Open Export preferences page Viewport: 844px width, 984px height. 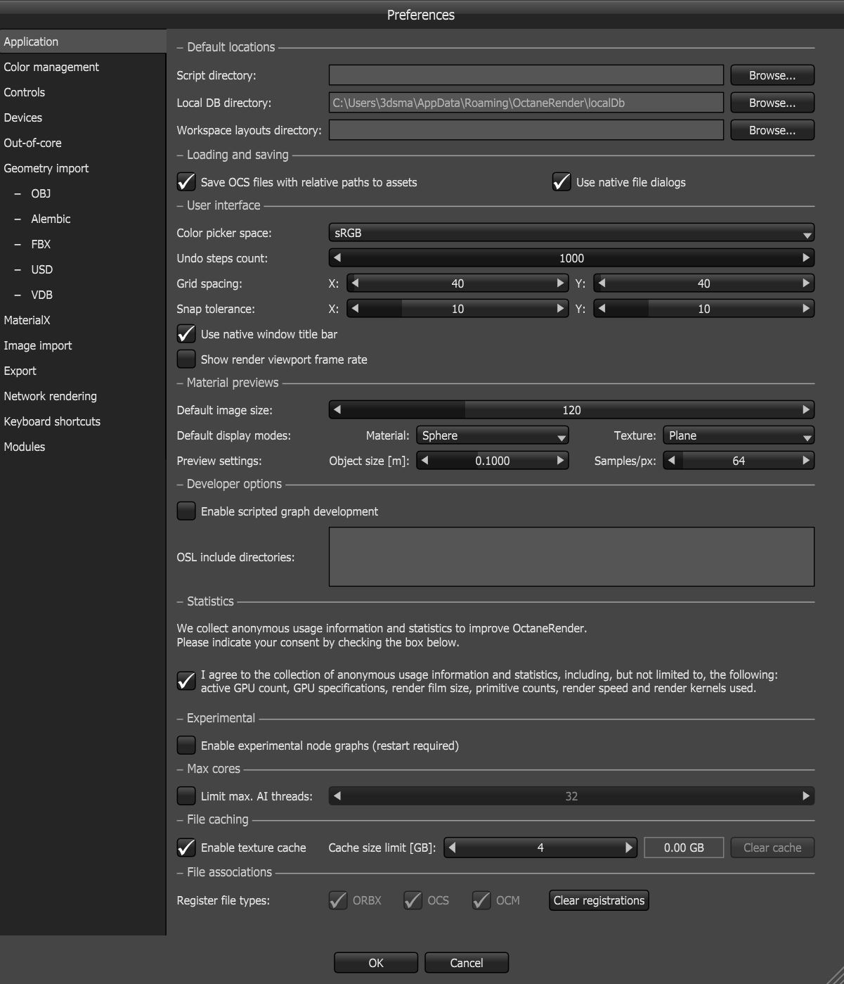(83, 371)
